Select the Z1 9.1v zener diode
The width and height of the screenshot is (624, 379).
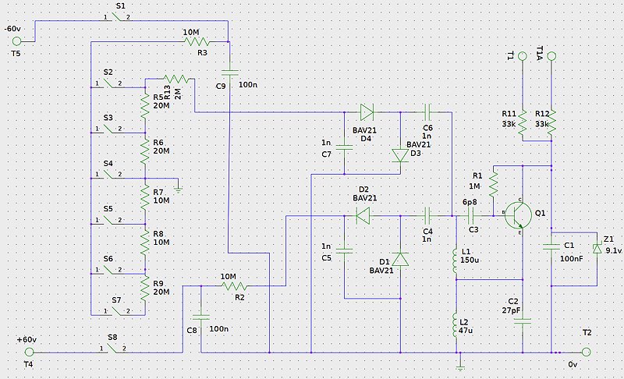click(597, 249)
